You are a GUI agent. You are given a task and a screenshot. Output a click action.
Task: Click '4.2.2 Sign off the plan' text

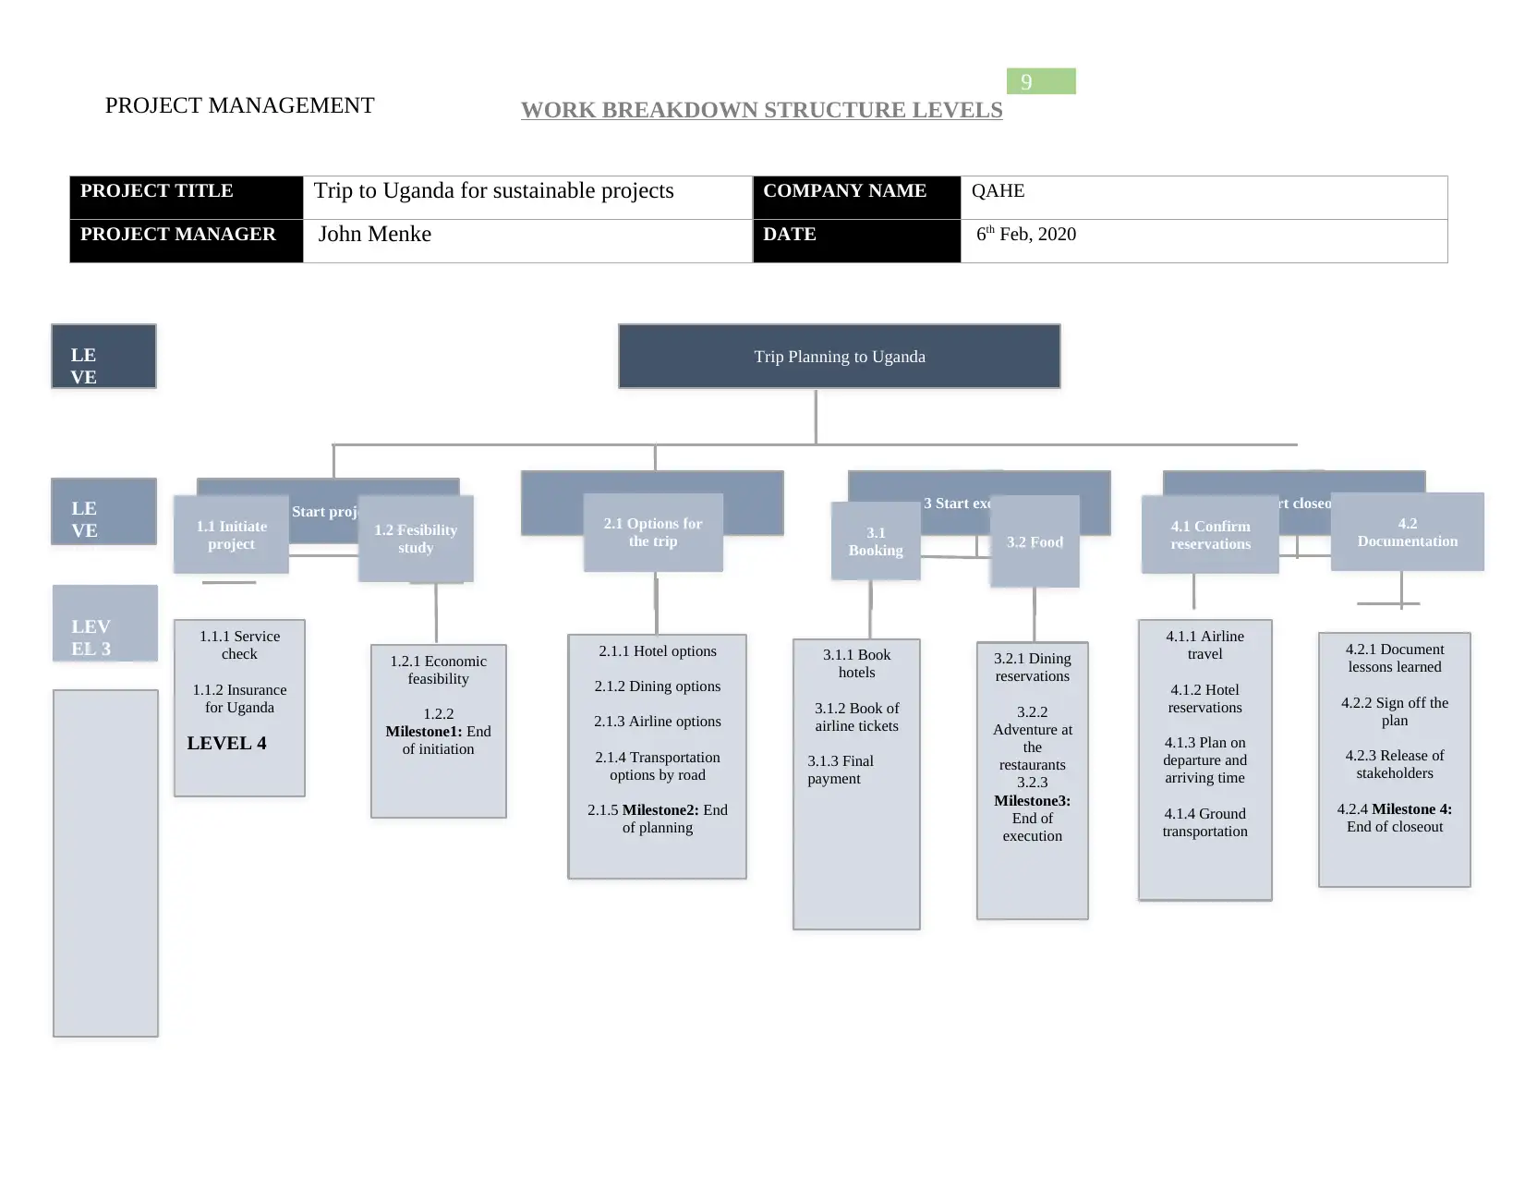[1395, 711]
